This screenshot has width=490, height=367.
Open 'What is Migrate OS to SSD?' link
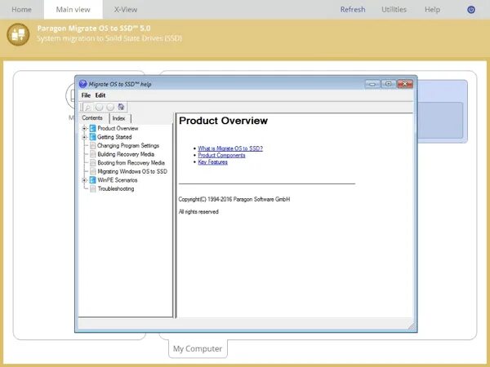pos(230,148)
